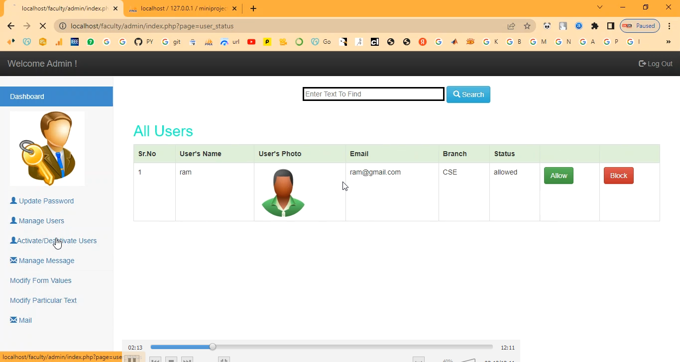The width and height of the screenshot is (680, 362).
Task: Open a new browser tab
Action: (x=253, y=8)
